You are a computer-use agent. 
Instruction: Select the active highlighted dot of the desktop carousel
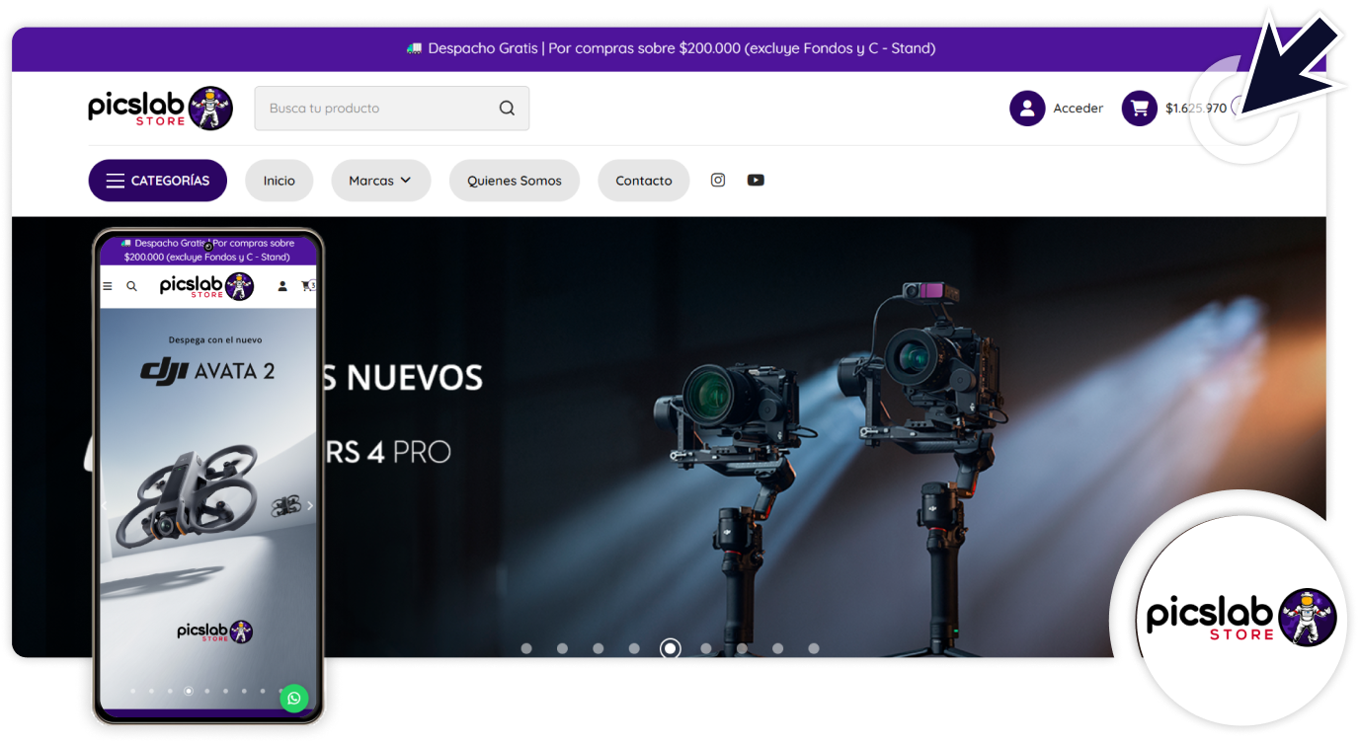point(671,648)
